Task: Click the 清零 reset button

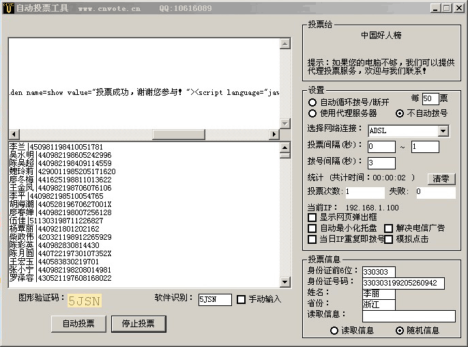Action: tap(441, 178)
